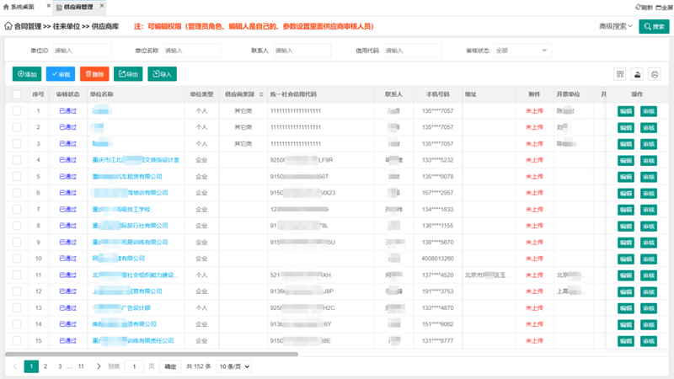Sort by 供应商类别 column arrows
The height and width of the screenshot is (379, 674).
click(261, 94)
